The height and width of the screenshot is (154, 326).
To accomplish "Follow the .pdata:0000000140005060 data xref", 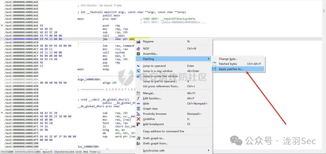I will click(181, 22).
